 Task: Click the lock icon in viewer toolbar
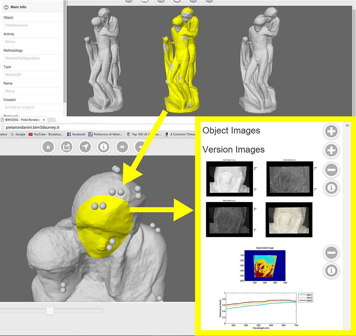point(48,147)
